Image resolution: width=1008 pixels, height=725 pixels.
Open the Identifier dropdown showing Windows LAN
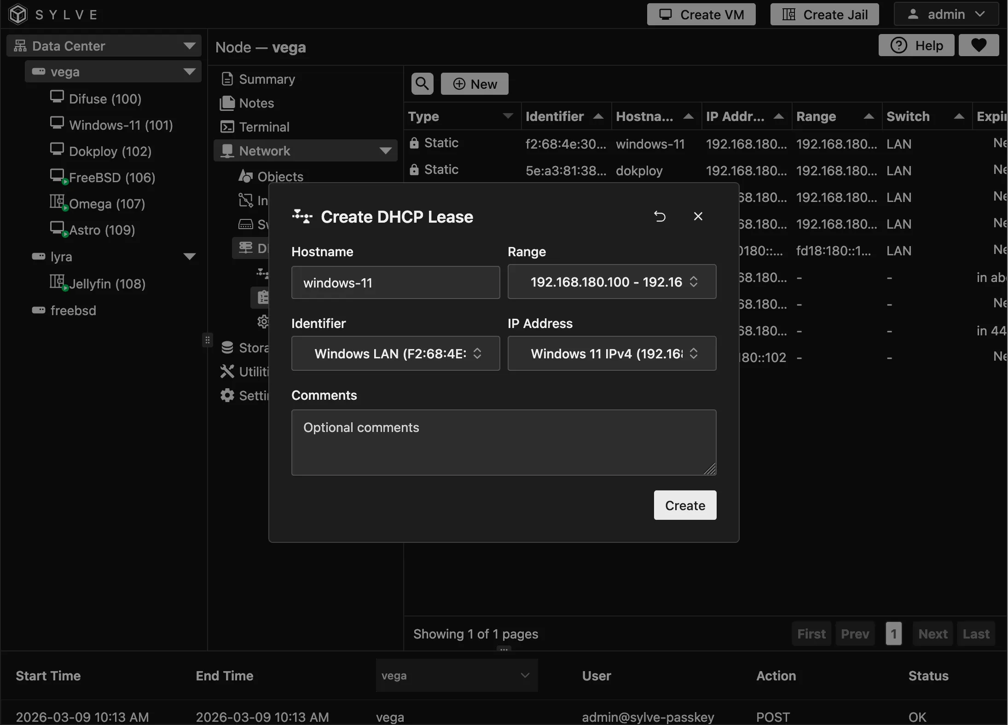click(395, 353)
